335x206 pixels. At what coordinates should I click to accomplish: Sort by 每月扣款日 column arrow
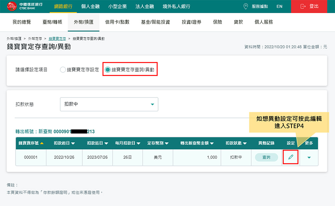(137, 143)
